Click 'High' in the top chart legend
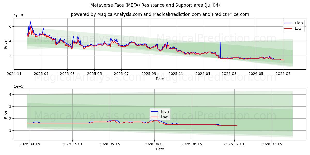 click(x=299, y=23)
